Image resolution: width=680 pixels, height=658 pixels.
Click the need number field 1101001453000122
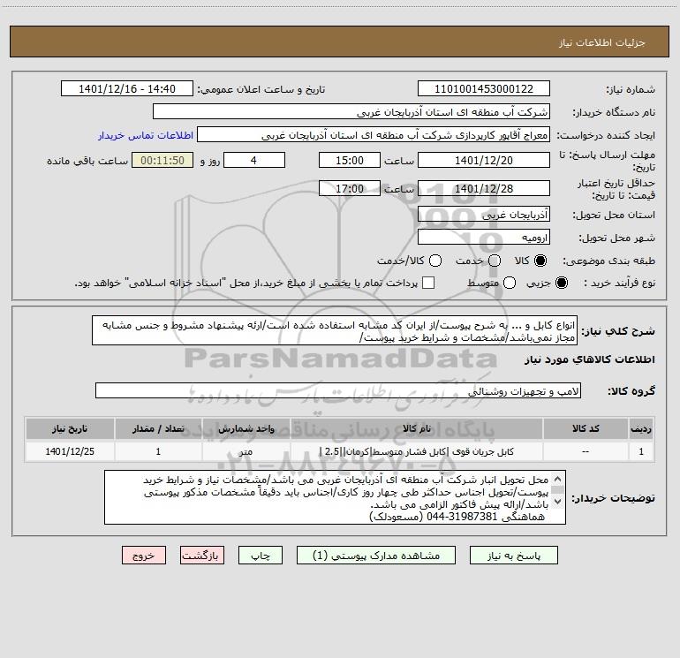(x=484, y=89)
